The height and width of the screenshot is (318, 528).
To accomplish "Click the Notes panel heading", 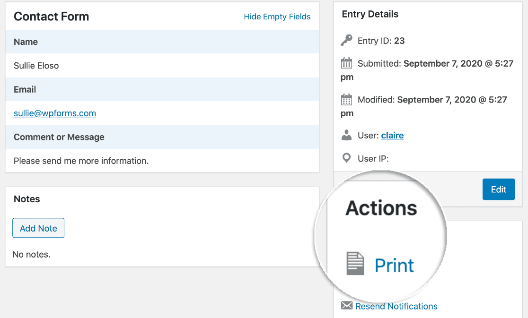I will [27, 199].
